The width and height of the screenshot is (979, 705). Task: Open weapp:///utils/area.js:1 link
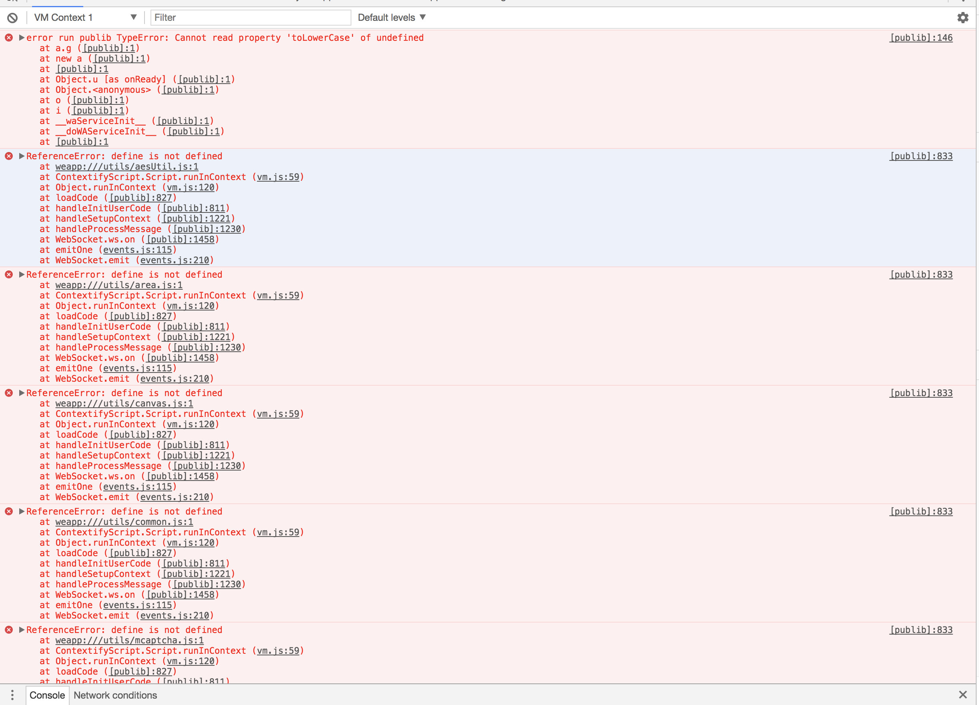(x=119, y=285)
